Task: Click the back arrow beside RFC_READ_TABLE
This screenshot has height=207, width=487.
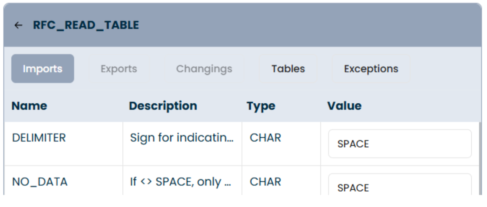Action: tap(18, 25)
